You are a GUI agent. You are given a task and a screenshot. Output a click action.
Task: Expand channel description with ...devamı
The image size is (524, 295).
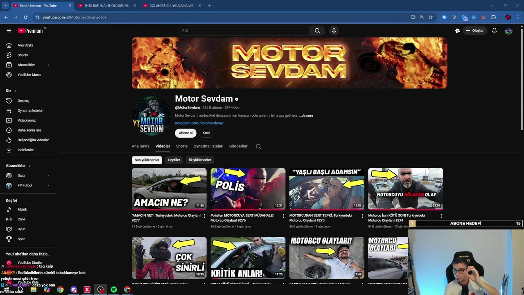click(x=306, y=116)
